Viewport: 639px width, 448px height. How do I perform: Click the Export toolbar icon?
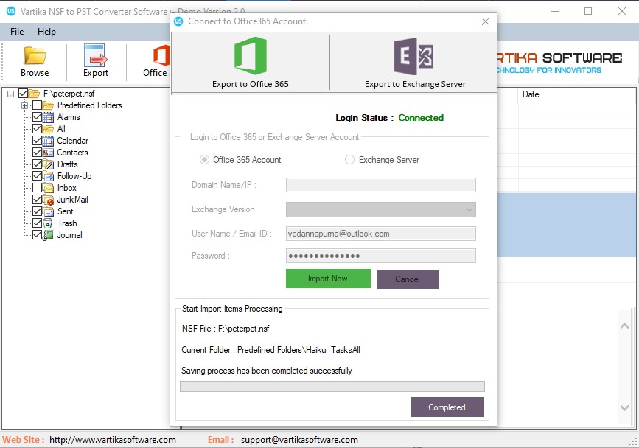95,55
